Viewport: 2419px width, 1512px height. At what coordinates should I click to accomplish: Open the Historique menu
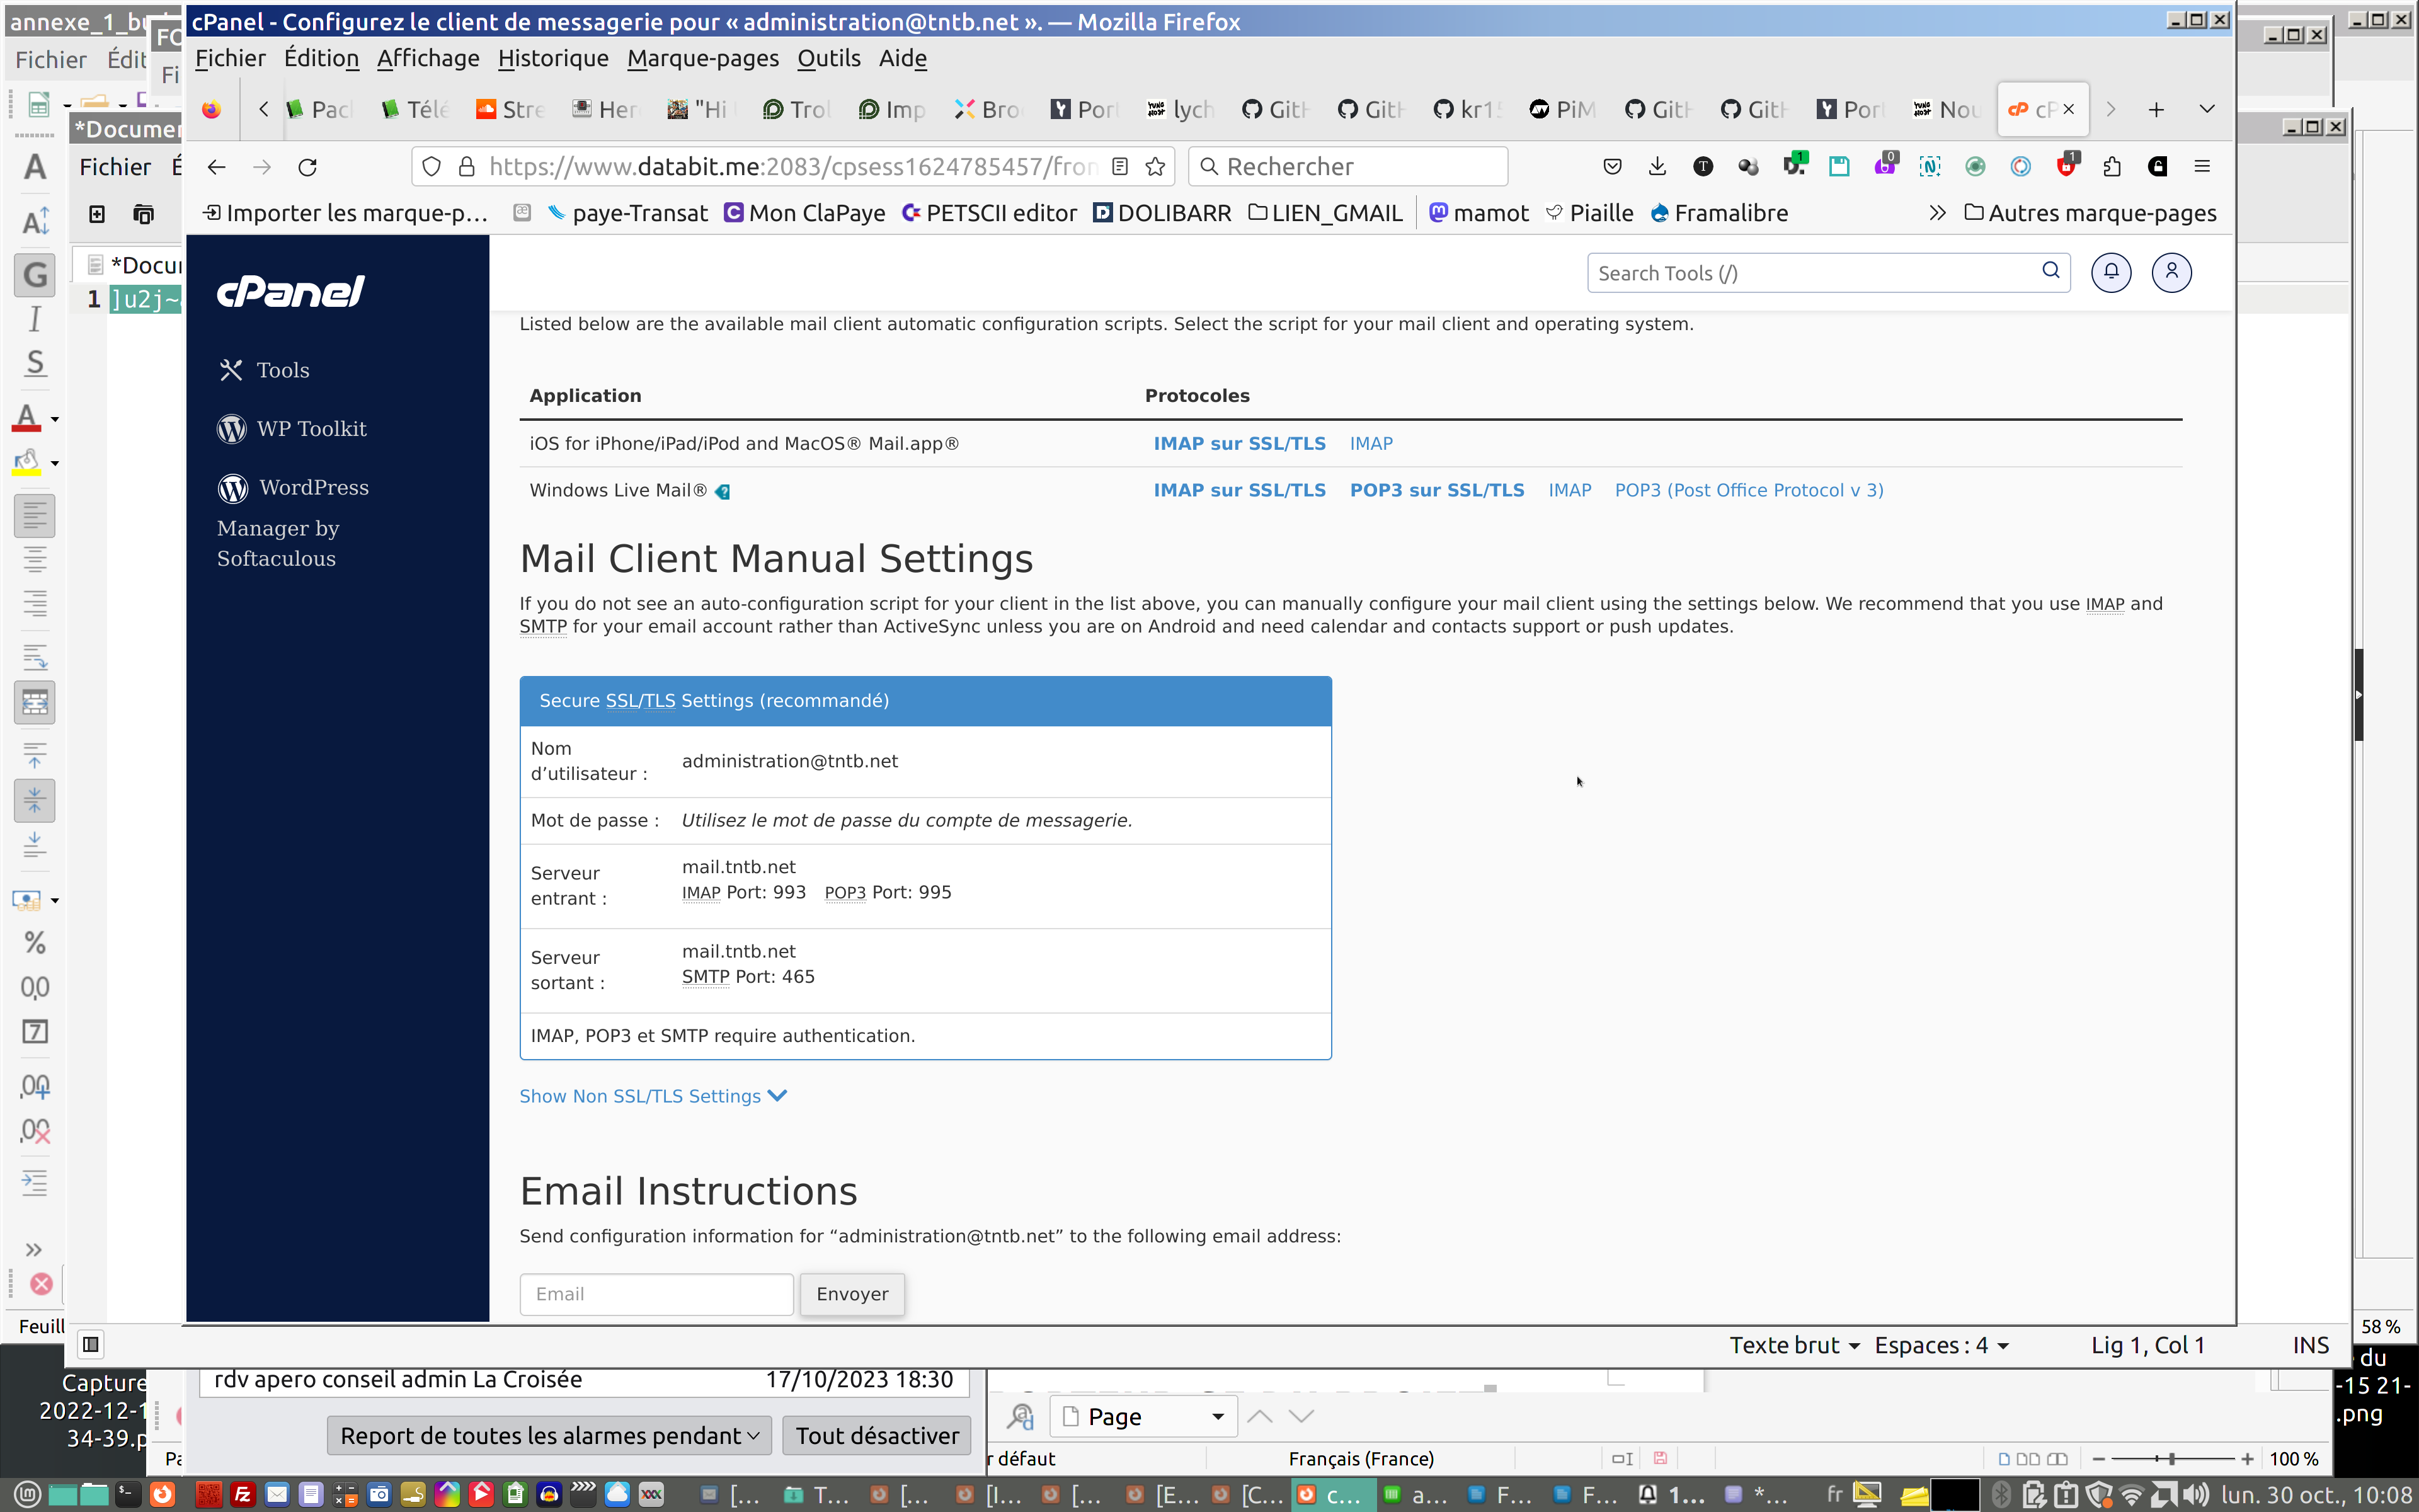[552, 58]
